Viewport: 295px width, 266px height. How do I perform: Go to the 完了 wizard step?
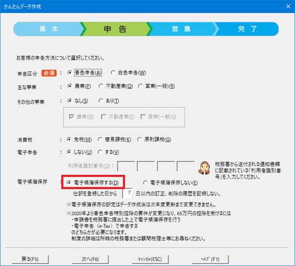247,29
